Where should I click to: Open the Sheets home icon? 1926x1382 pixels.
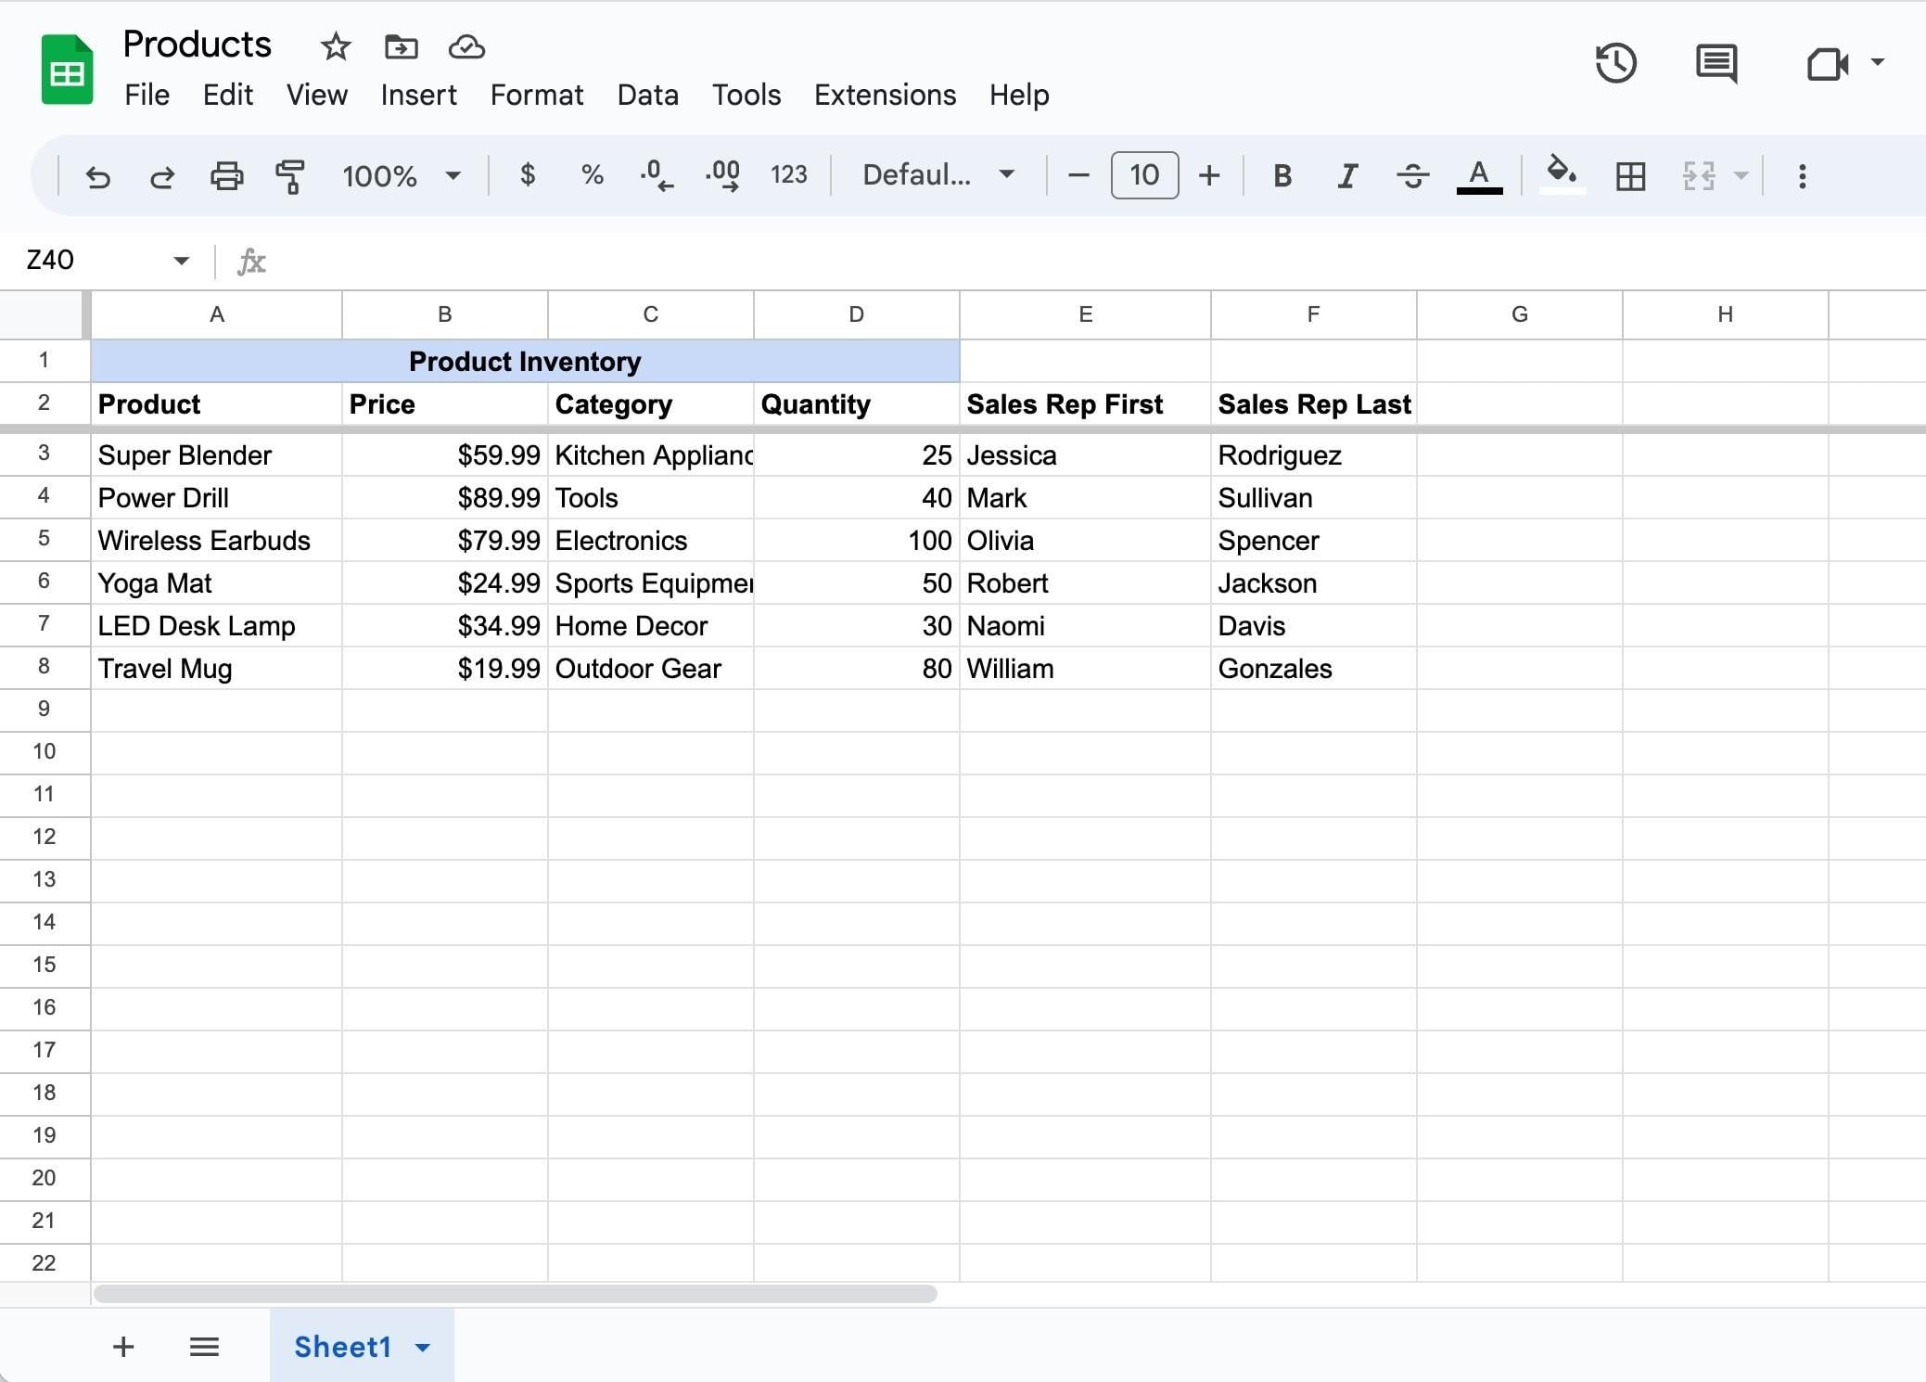(x=67, y=70)
